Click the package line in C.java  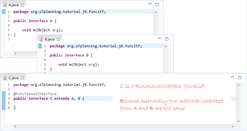[60, 85]
